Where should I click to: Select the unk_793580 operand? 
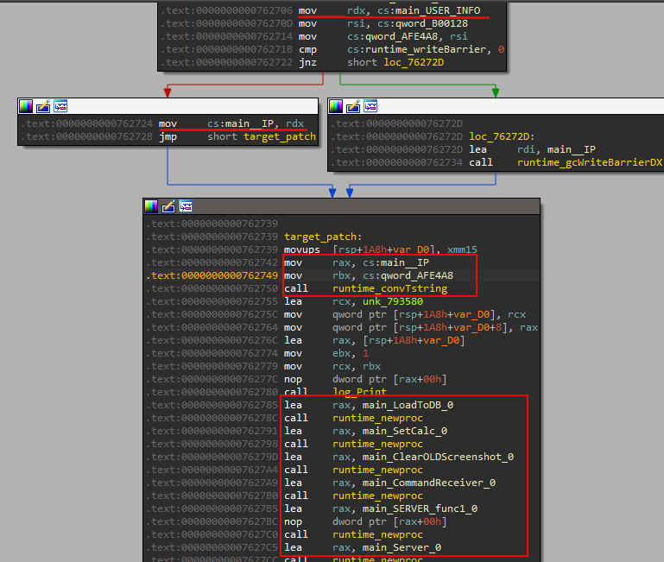[x=393, y=301]
